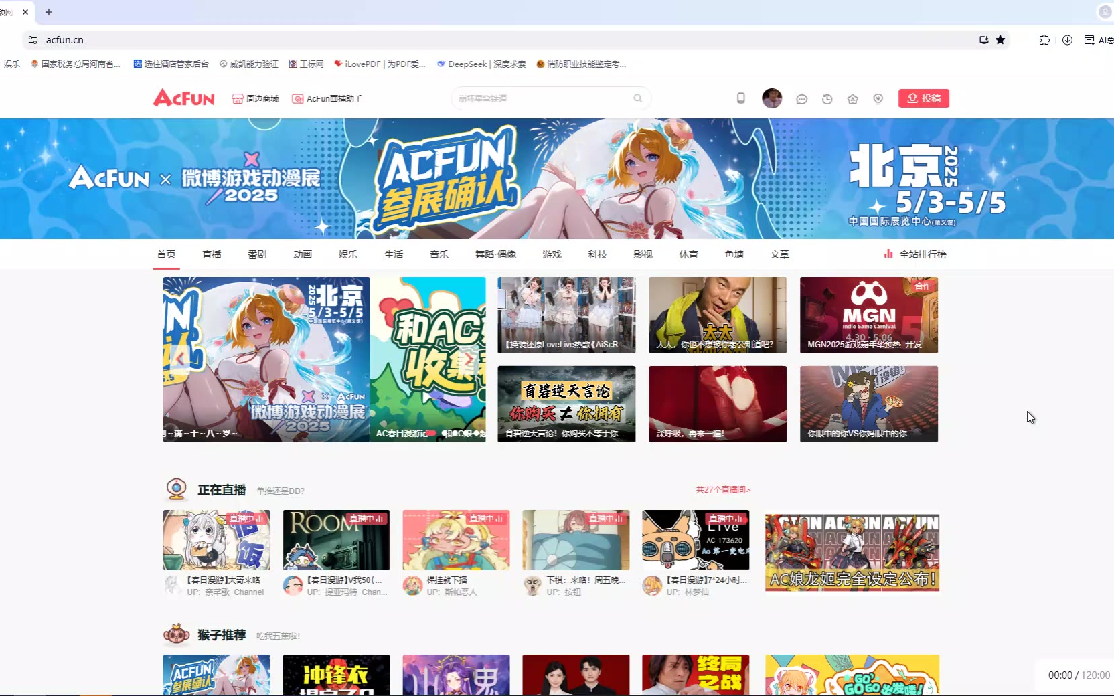Open the messages chat bubble icon
The height and width of the screenshot is (696, 1114).
(801, 99)
